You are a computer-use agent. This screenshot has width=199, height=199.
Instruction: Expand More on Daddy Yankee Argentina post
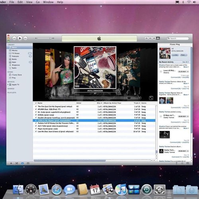coord(186,95)
